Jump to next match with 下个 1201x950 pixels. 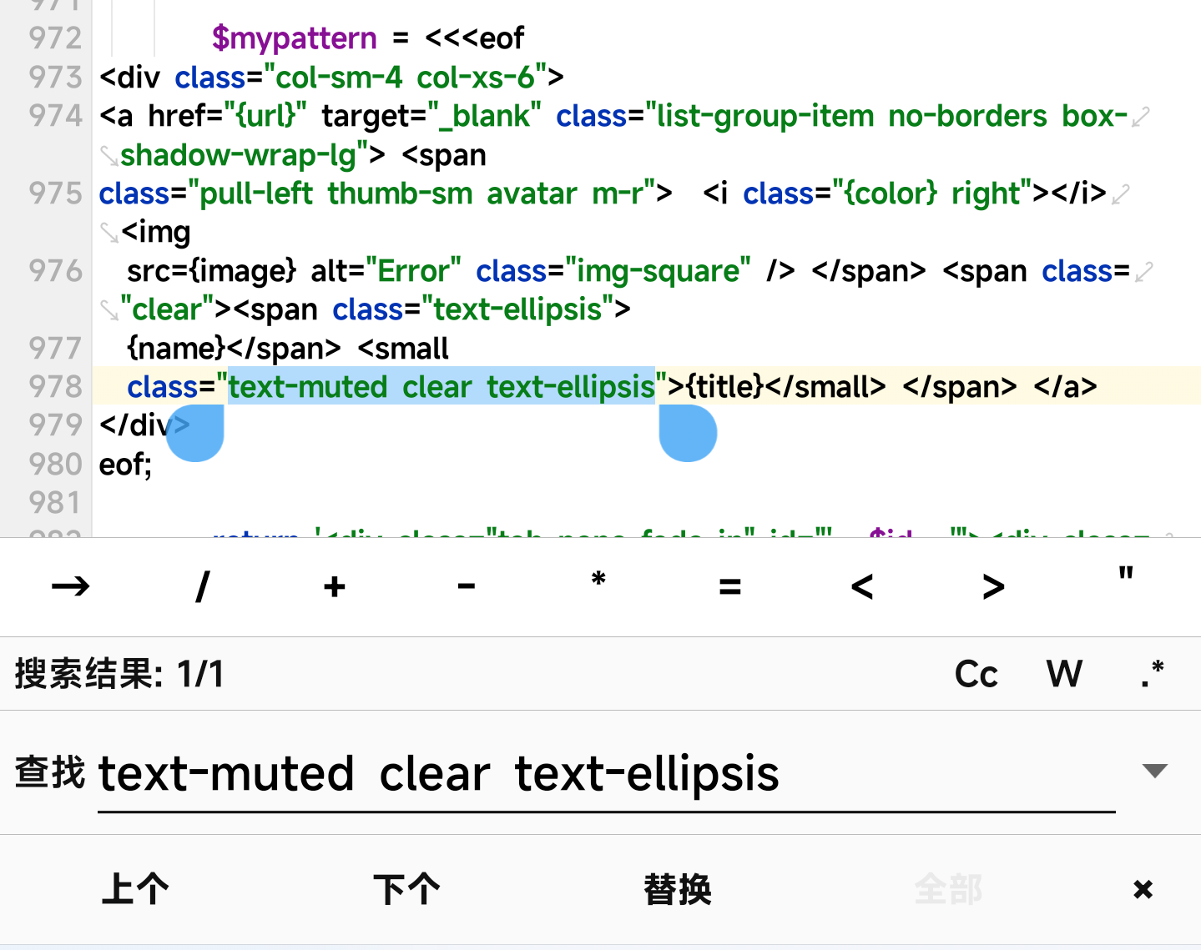tap(406, 889)
